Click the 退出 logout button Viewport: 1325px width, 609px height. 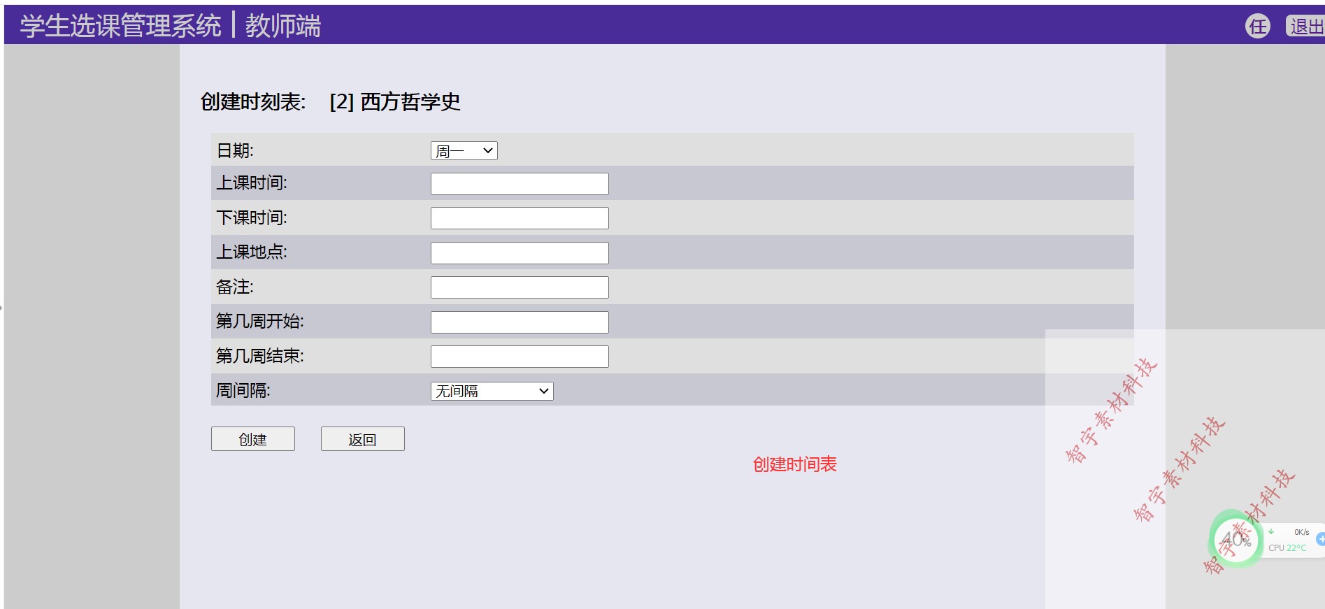(1305, 27)
